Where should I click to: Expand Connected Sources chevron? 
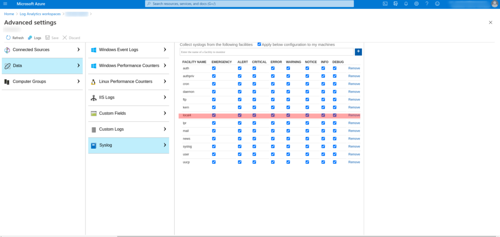tap(79, 50)
